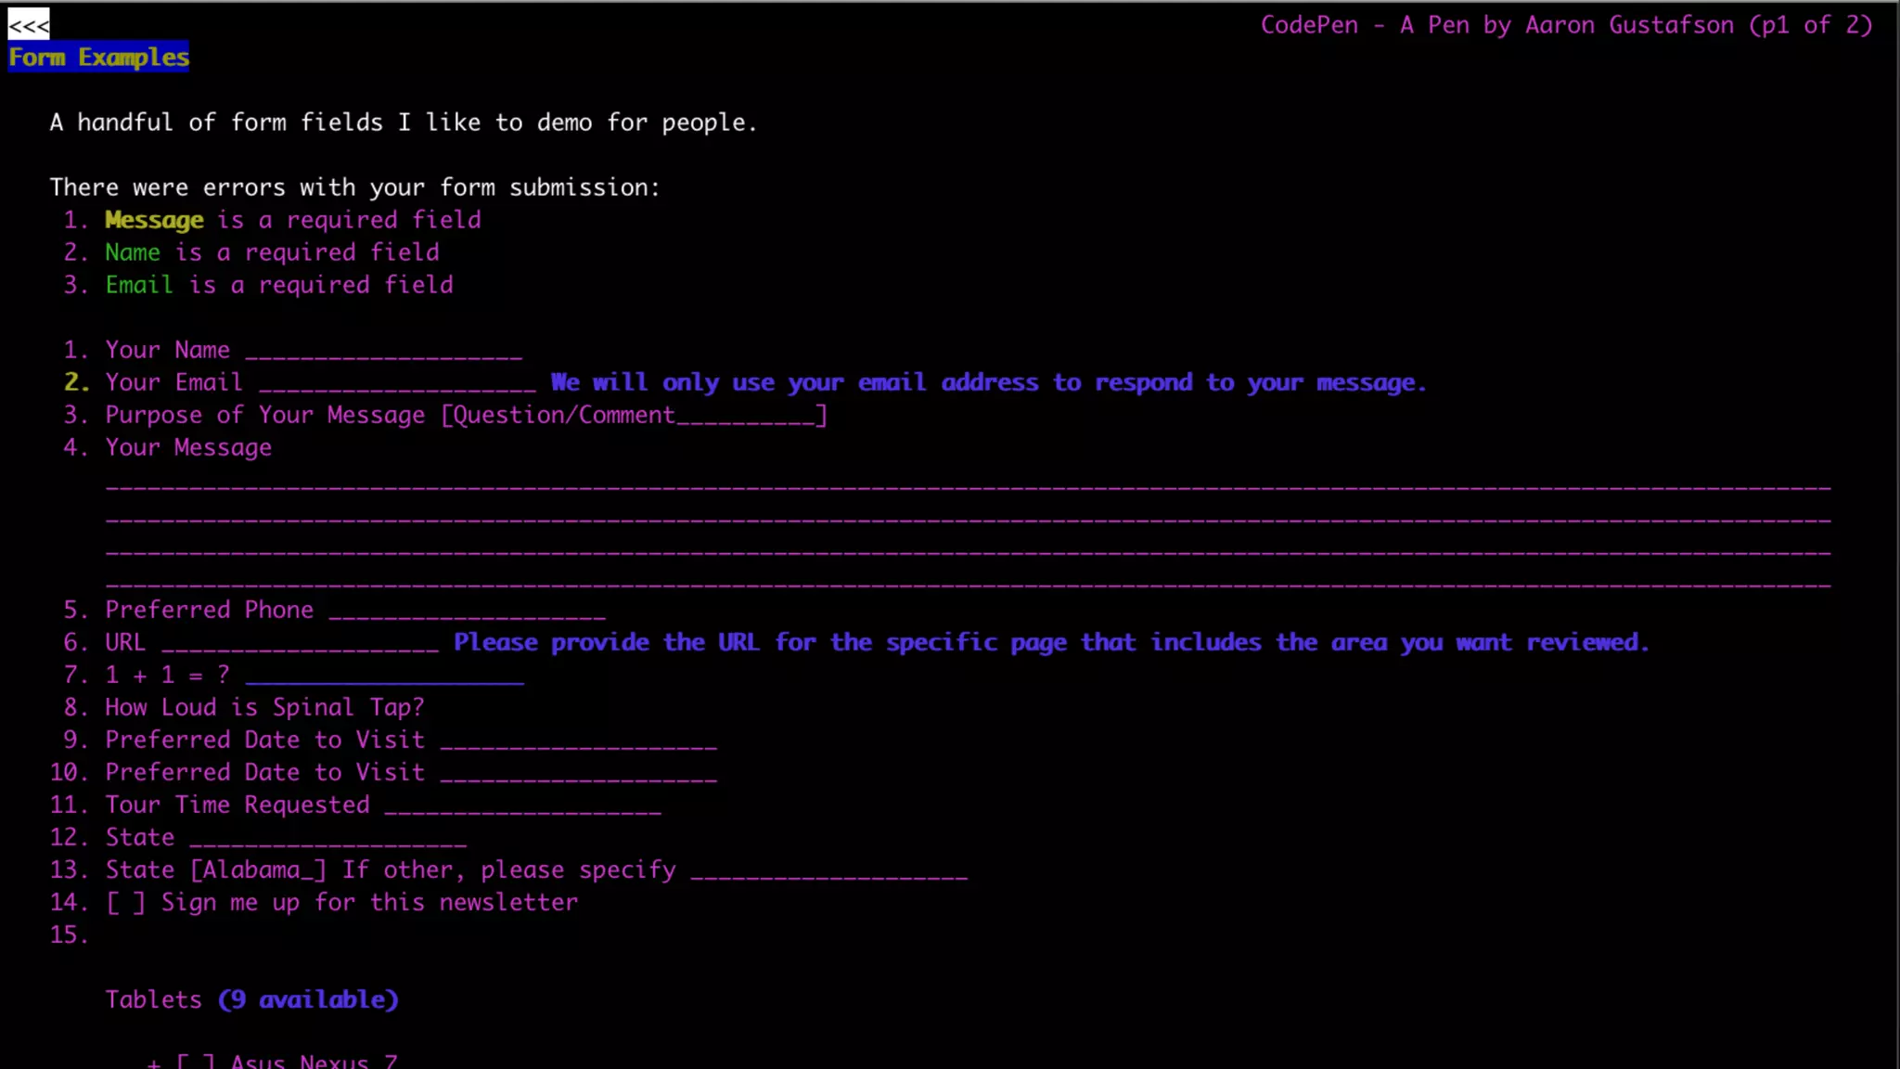This screenshot has width=1900, height=1069.
Task: Tick the newsletter sign-up checkbox
Action: (125, 903)
